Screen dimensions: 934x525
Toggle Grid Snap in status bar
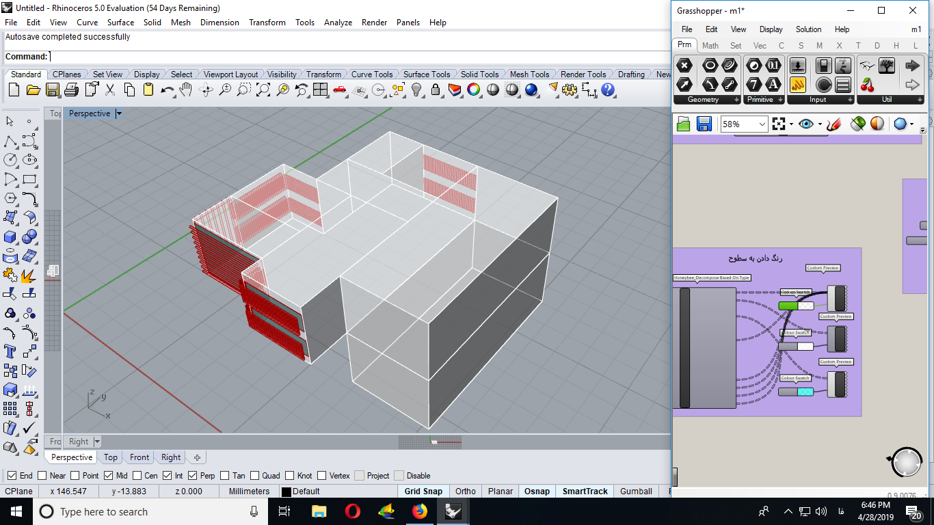point(423,492)
